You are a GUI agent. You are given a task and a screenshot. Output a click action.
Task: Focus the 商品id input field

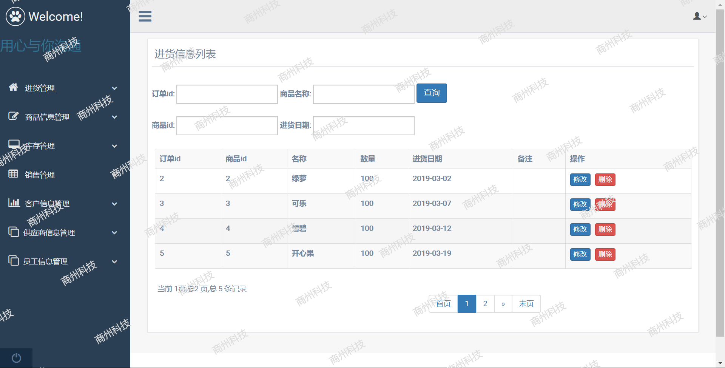pos(227,125)
